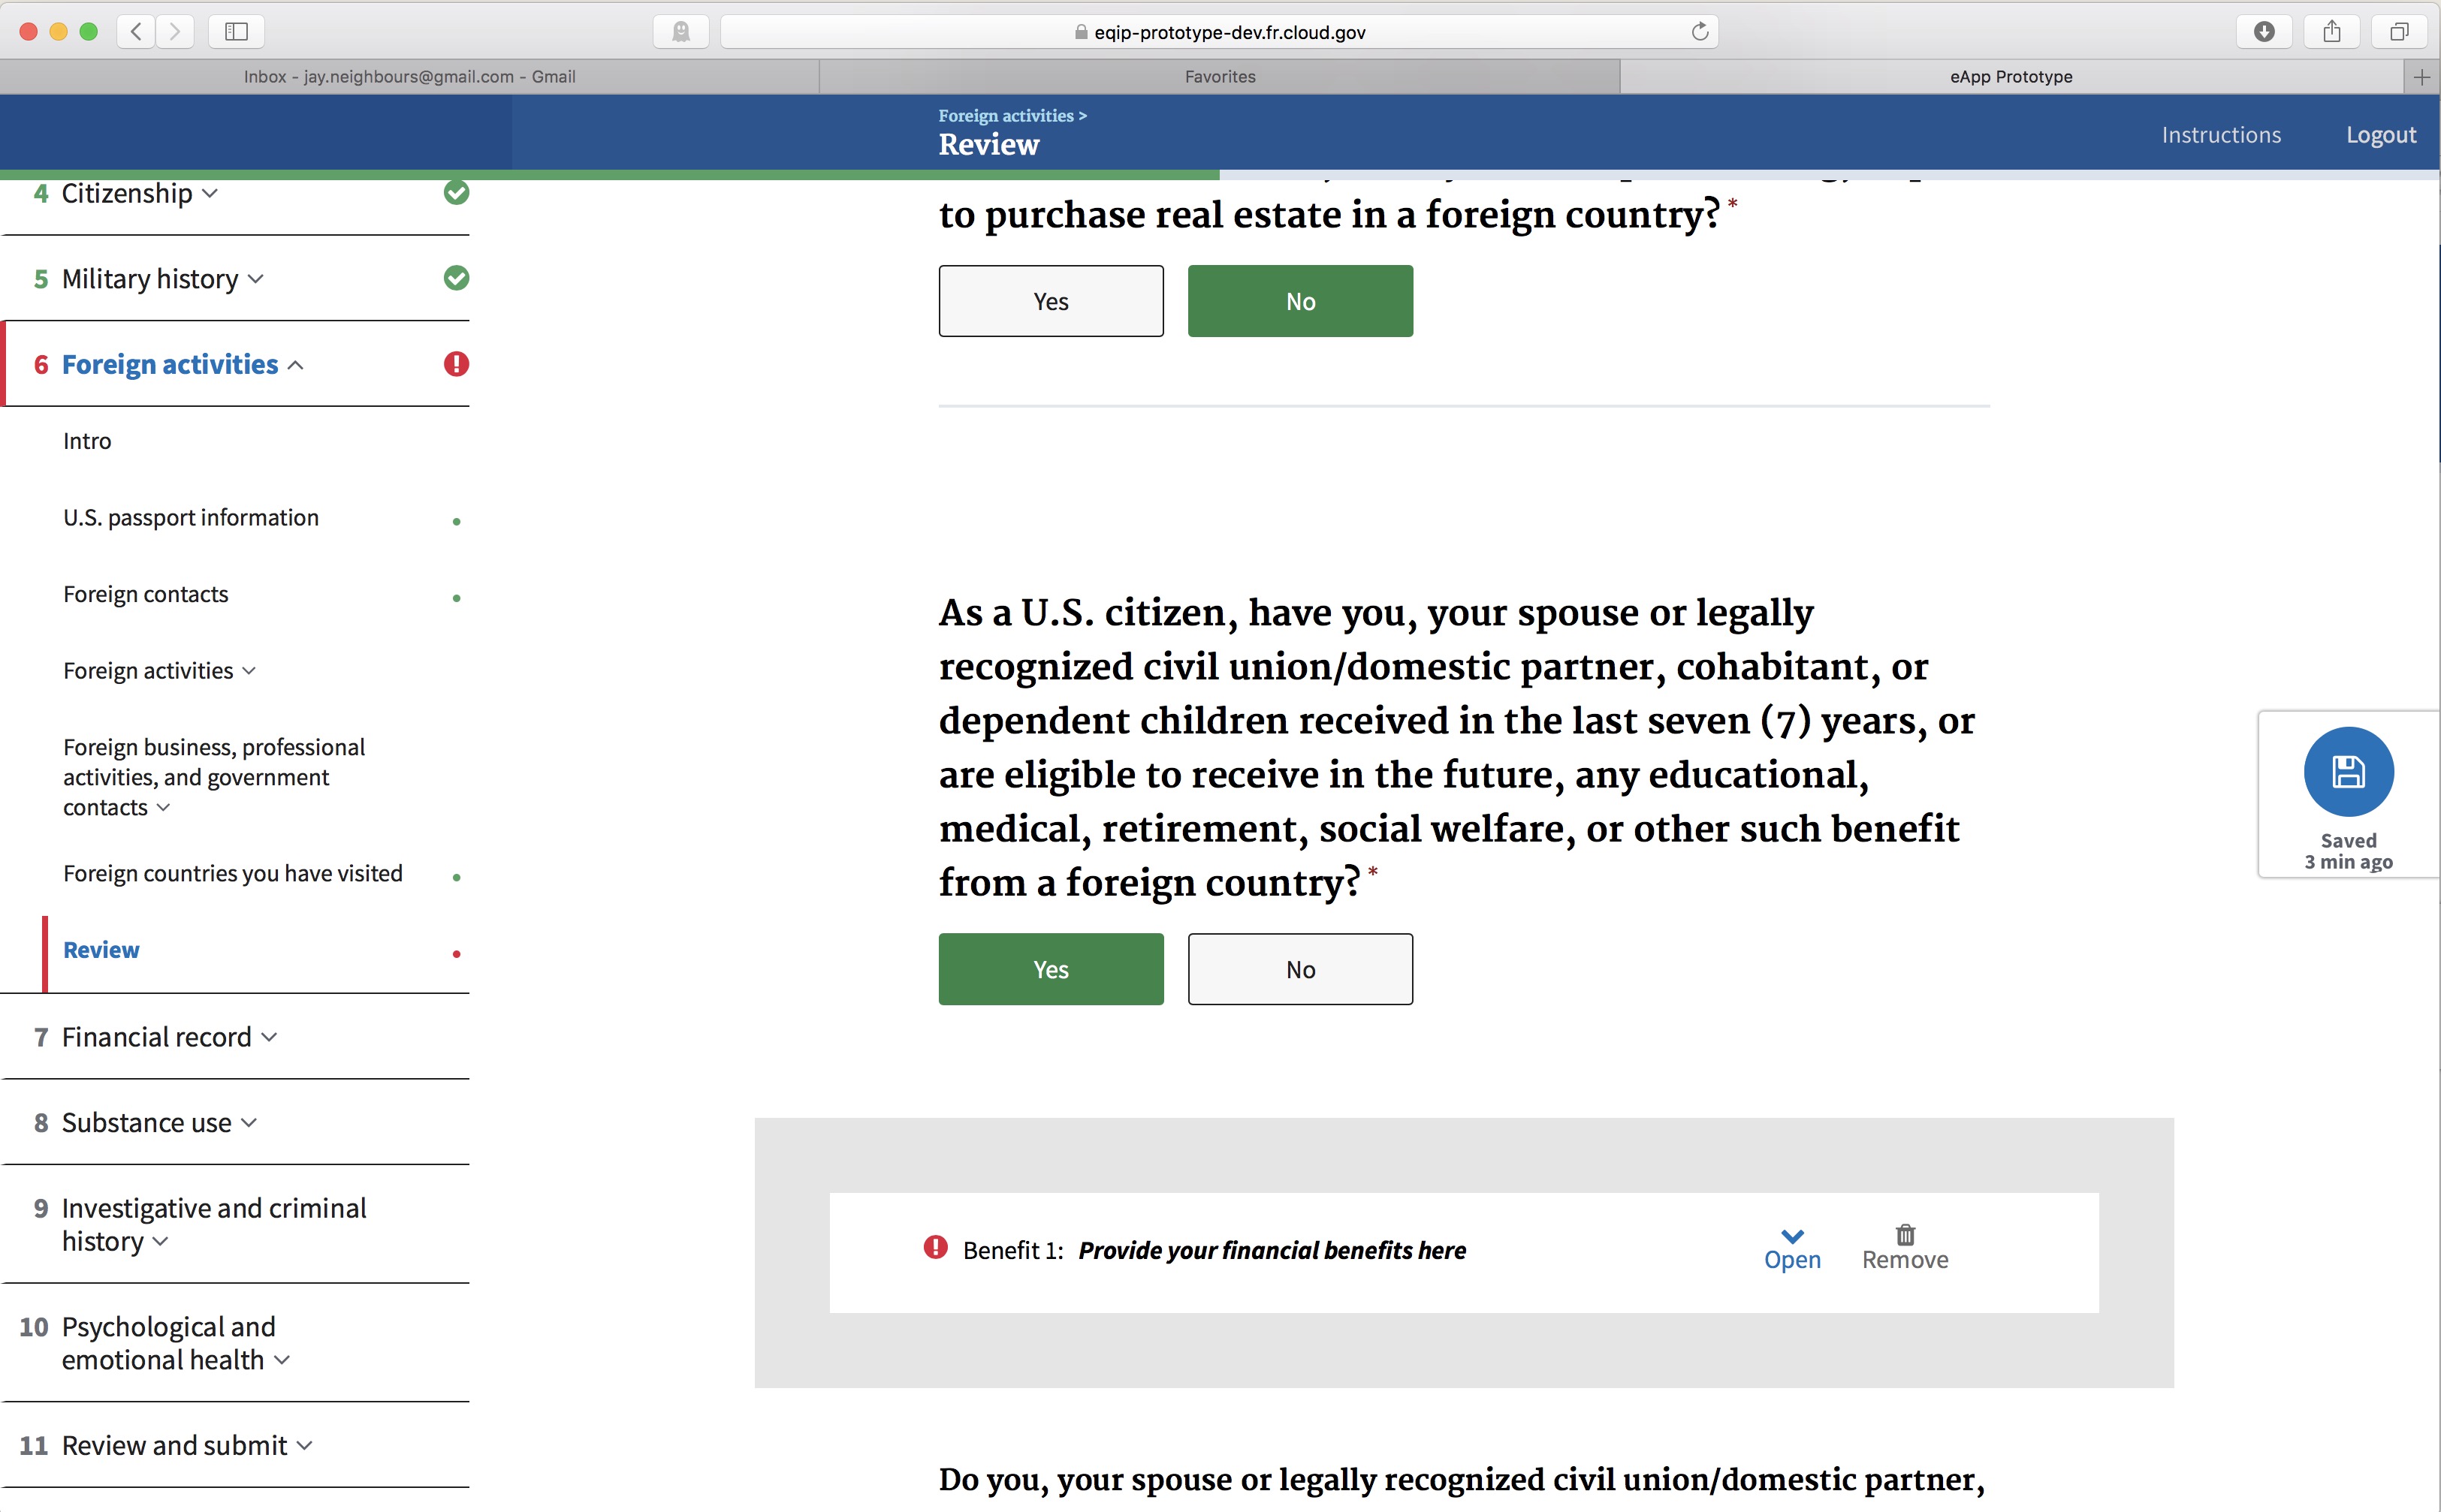Select Yes for purchasing foreign real estate
The width and height of the screenshot is (2441, 1512).
[x=1051, y=301]
